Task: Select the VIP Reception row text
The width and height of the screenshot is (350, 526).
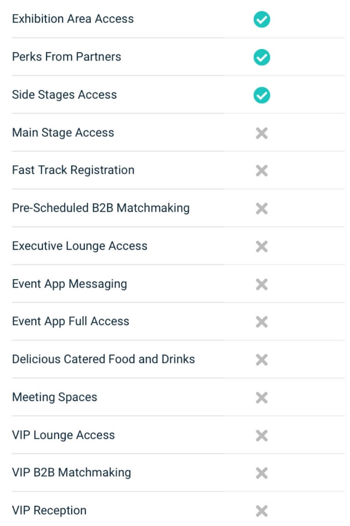Action: [x=49, y=510]
